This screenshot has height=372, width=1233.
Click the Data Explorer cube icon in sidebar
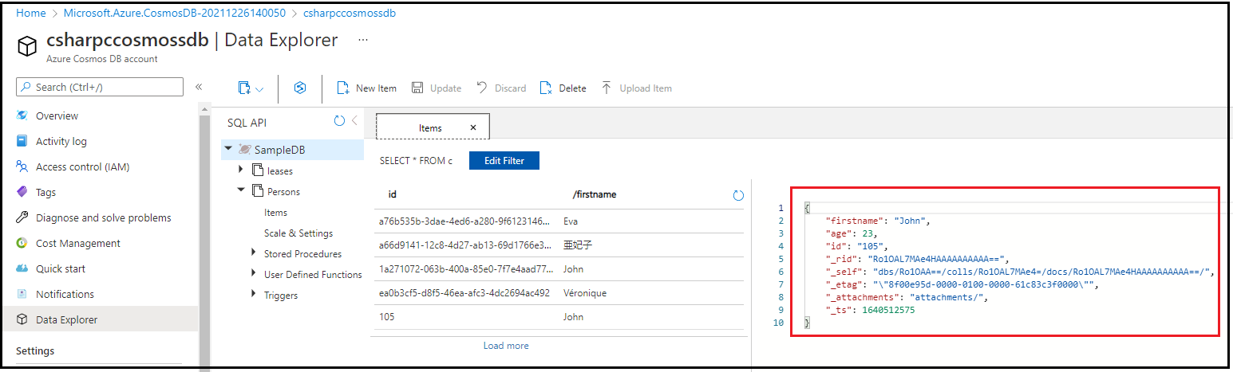22,319
